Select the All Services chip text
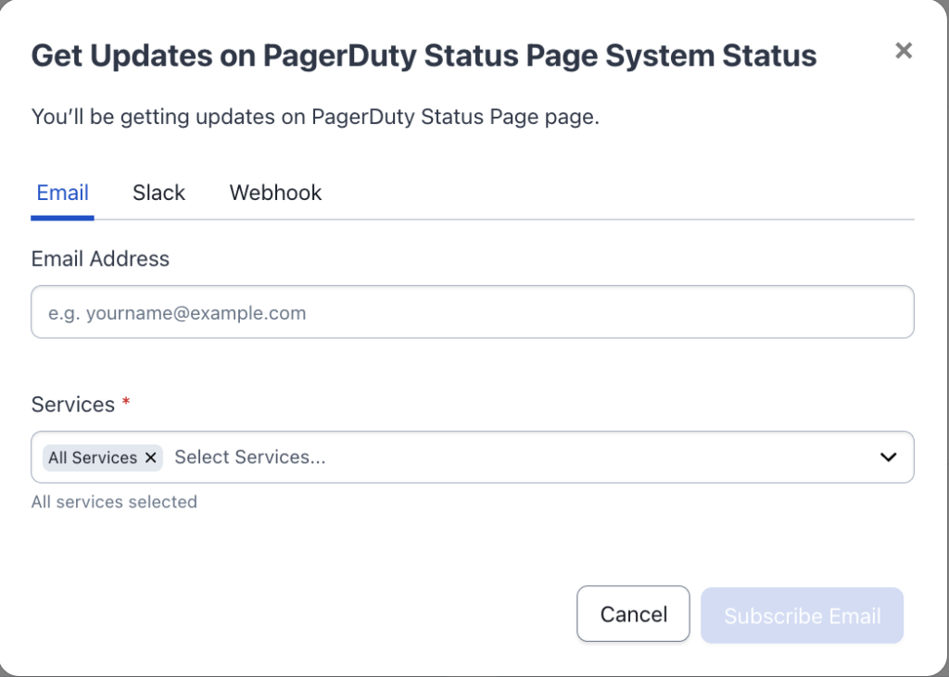 pyautogui.click(x=92, y=458)
